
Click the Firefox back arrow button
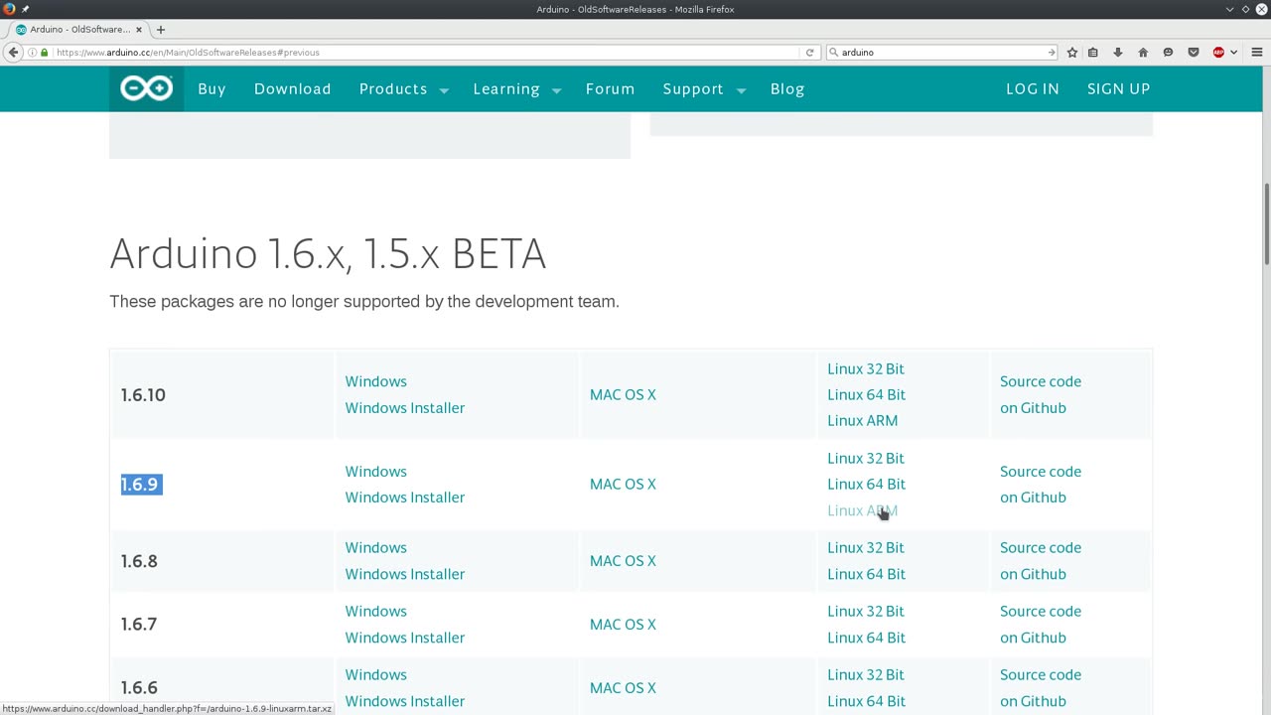(x=14, y=52)
